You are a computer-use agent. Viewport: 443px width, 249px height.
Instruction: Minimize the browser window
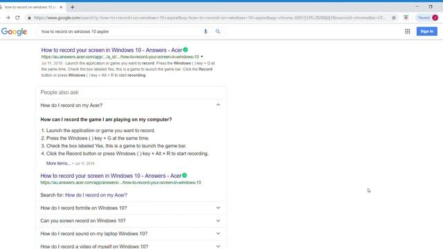click(x=417, y=7)
